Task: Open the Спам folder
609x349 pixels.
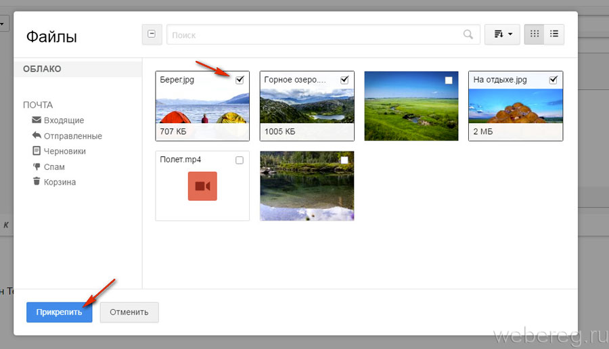Action: click(54, 167)
